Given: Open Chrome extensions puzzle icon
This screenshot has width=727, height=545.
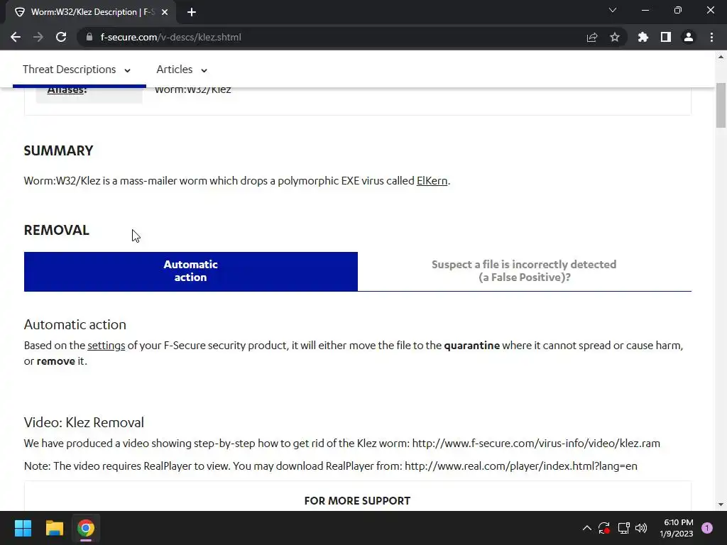Looking at the screenshot, I should 643,37.
